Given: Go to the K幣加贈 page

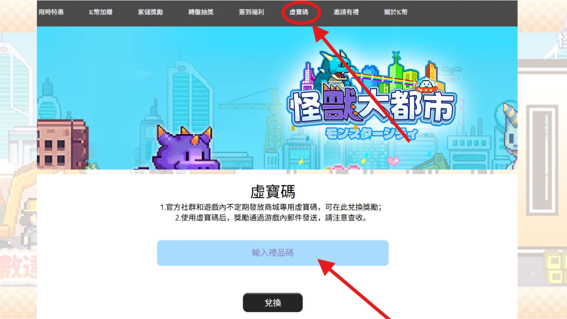Looking at the screenshot, I should click(x=101, y=12).
